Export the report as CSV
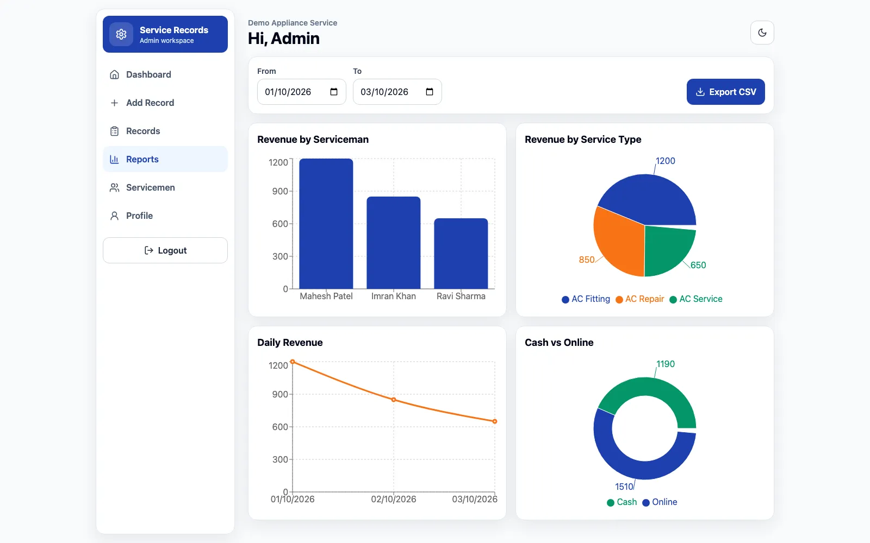The height and width of the screenshot is (543, 870). click(726, 92)
